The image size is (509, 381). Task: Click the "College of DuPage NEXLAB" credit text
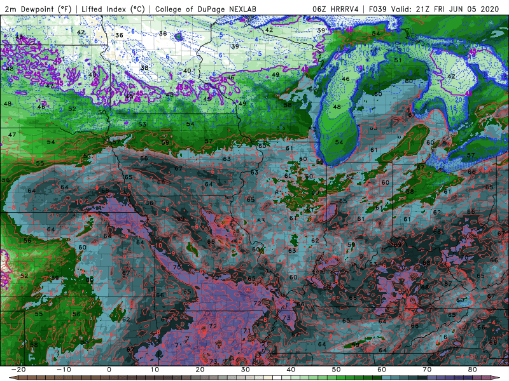click(206, 9)
